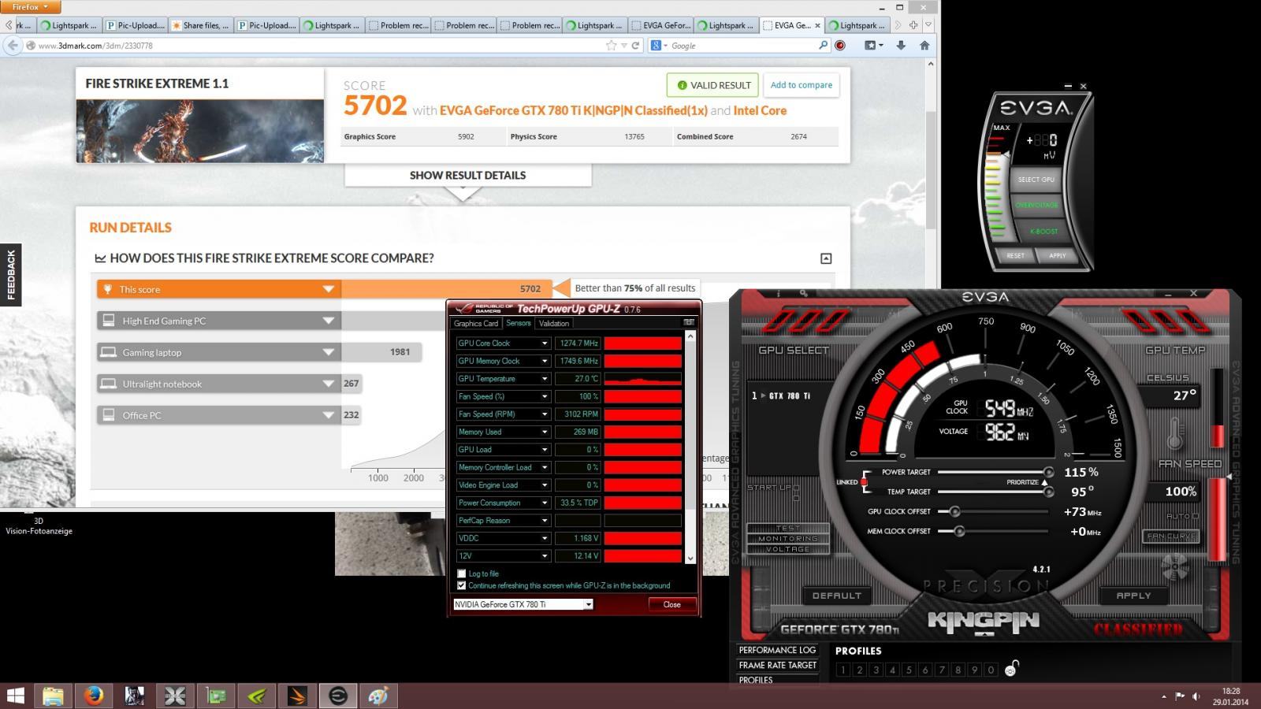Click Show Result Details
Image resolution: width=1261 pixels, height=709 pixels.
click(x=467, y=175)
